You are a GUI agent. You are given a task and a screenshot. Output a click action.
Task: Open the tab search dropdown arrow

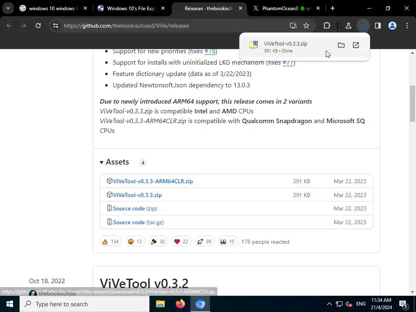(x=8, y=8)
